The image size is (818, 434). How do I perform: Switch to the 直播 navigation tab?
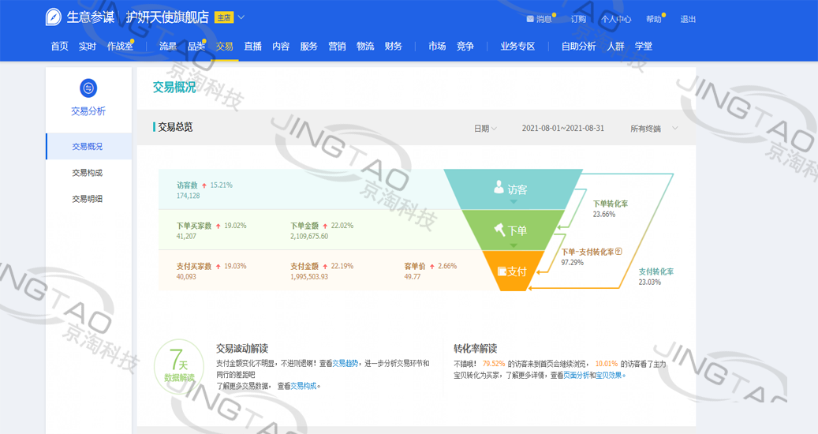click(x=253, y=47)
